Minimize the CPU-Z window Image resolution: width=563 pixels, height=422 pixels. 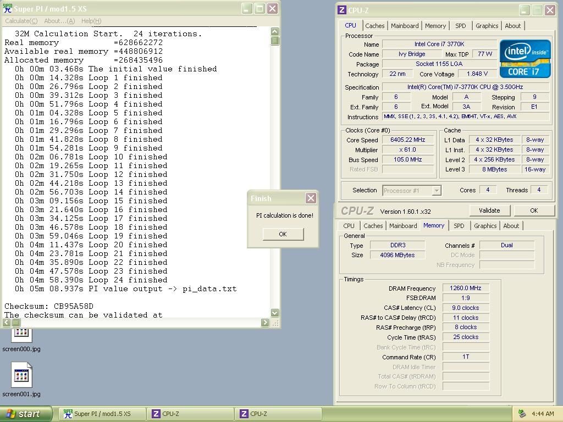click(525, 10)
